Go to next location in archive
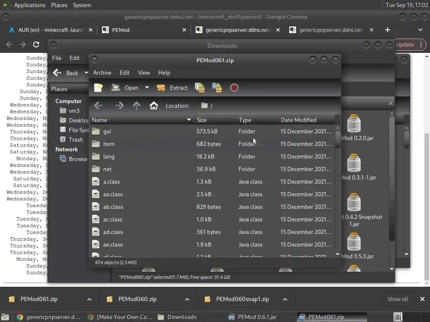Screen dimensions: 430x322 tap(120, 105)
